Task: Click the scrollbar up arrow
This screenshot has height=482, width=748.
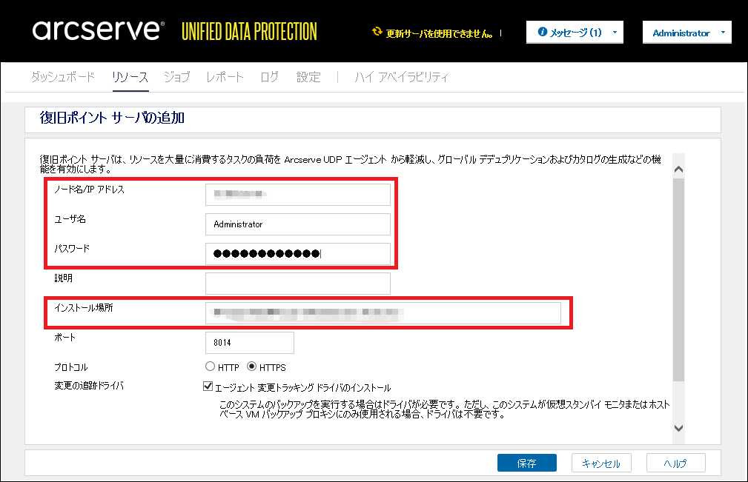Action: [678, 169]
